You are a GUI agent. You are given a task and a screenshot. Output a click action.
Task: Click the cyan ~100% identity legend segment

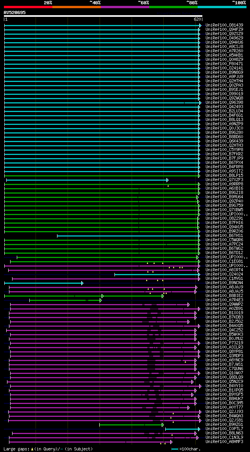(x=222, y=7)
